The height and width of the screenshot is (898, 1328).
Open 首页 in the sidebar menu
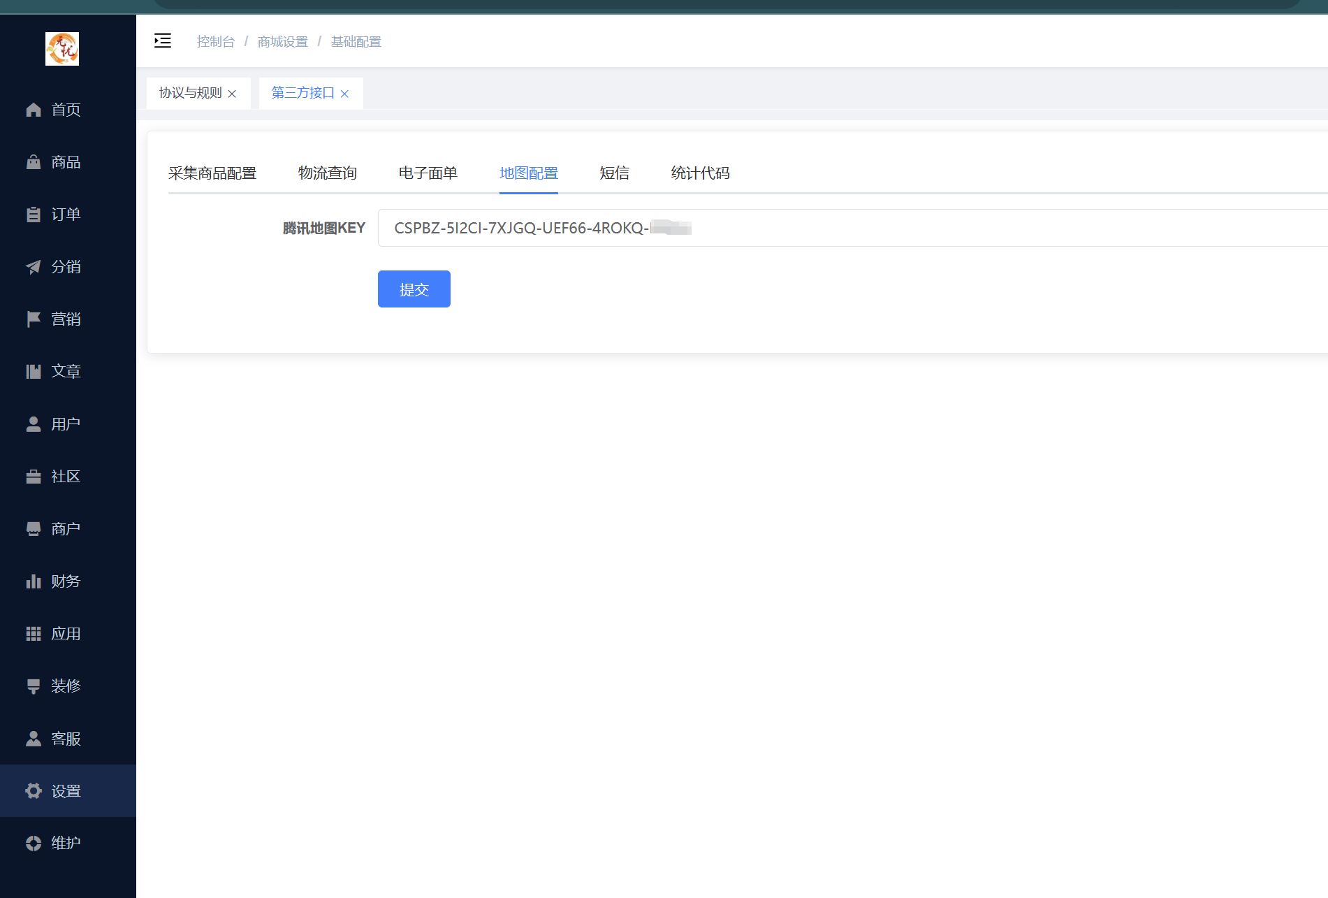(x=68, y=110)
